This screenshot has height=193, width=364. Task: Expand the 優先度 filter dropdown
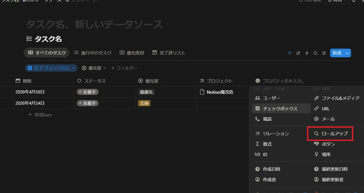[x=94, y=68]
